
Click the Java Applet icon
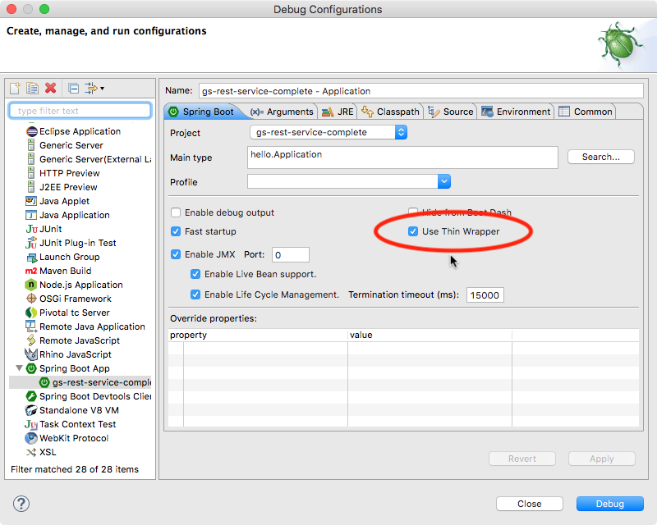[x=31, y=201]
